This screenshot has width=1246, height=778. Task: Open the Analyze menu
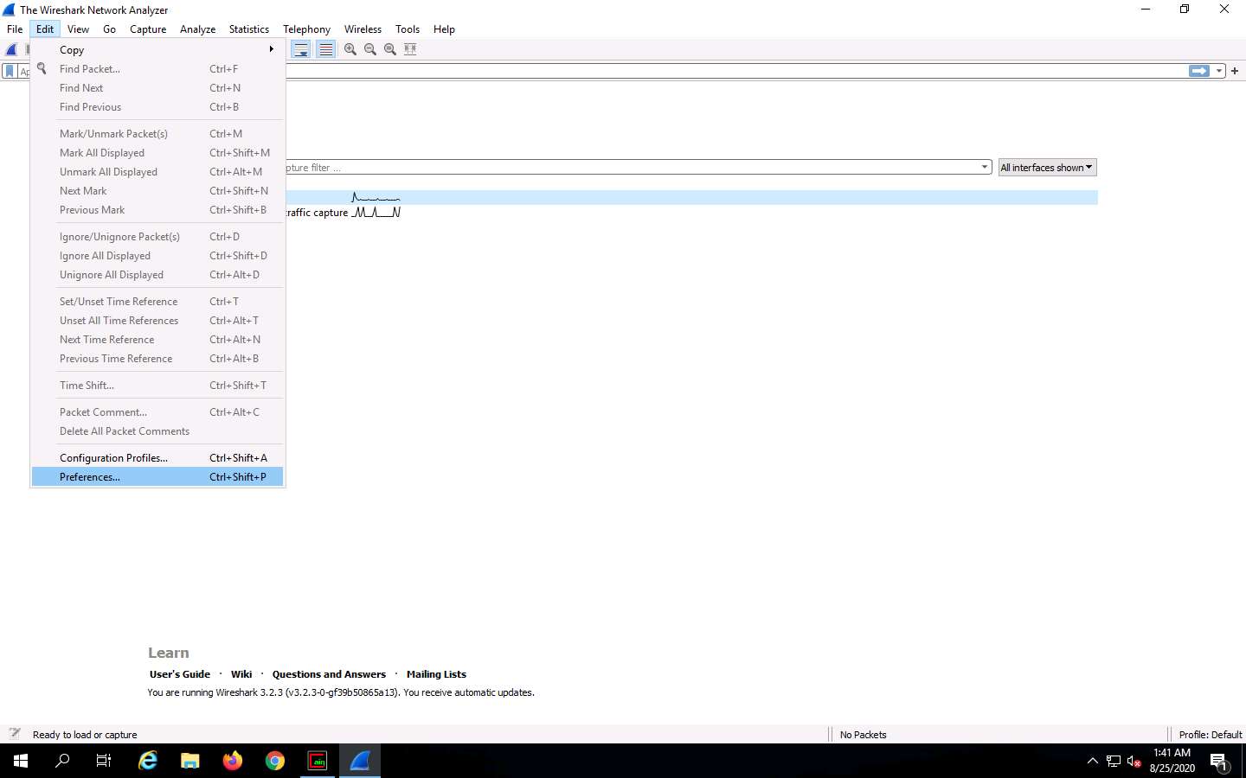[197, 29]
